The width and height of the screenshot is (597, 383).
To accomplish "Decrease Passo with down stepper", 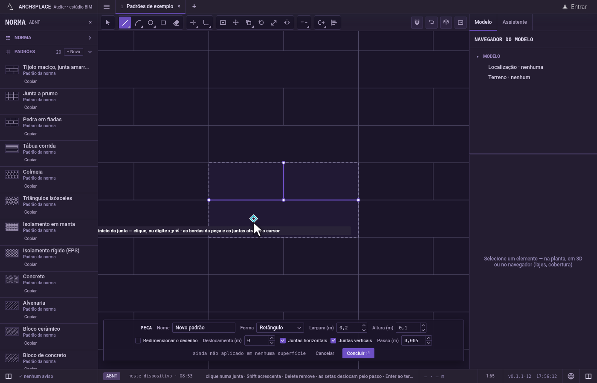I will coord(429,343).
